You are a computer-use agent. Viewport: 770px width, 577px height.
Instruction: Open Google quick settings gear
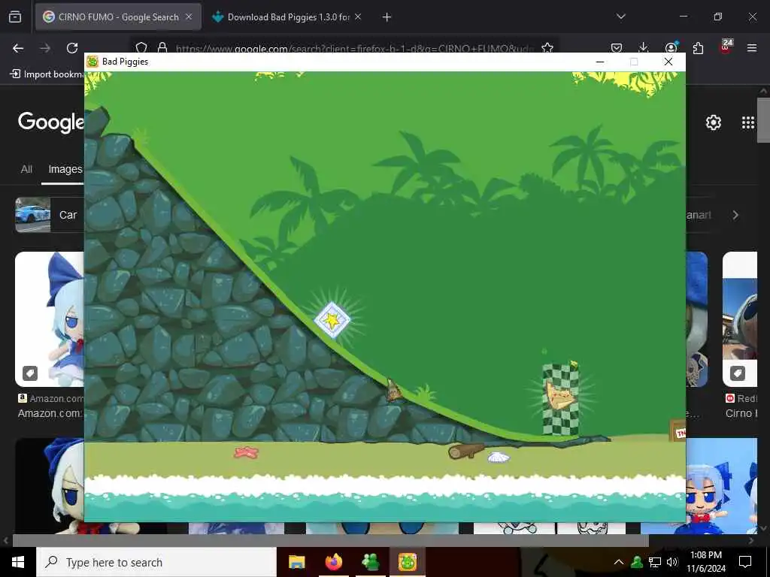pos(713,122)
